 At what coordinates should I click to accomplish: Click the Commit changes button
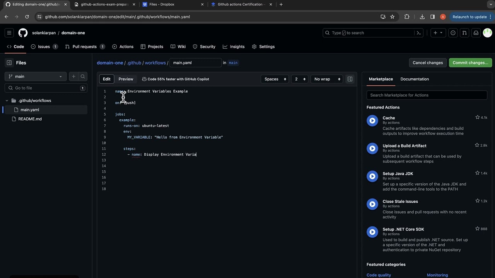(x=470, y=63)
